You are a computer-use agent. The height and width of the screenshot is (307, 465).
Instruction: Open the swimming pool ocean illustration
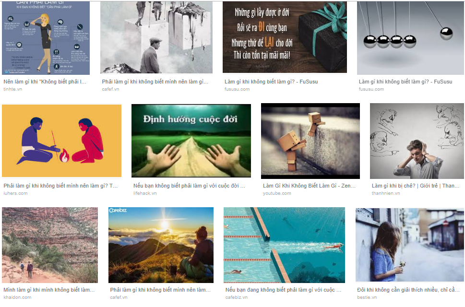tap(284, 245)
